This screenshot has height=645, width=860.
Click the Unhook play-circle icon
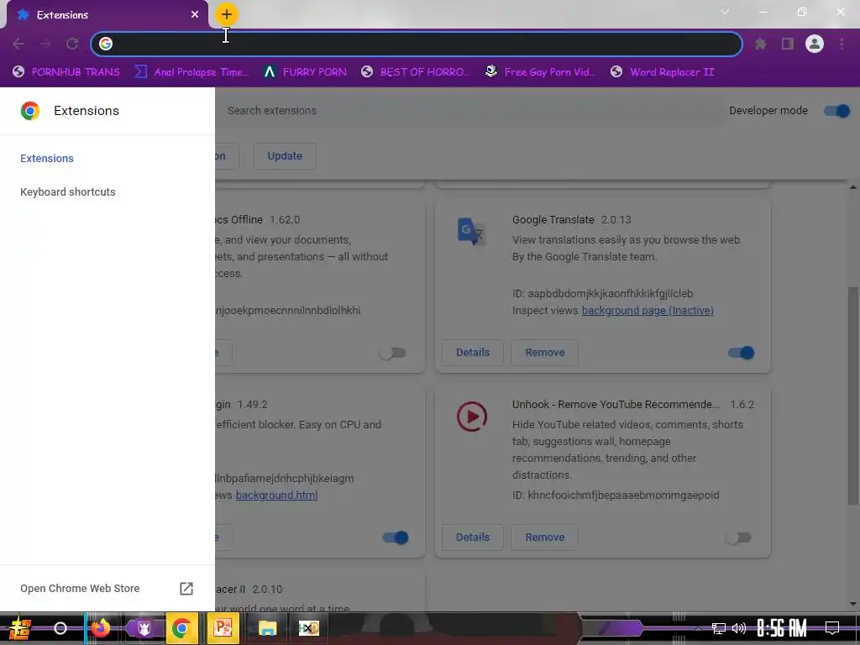(x=472, y=417)
